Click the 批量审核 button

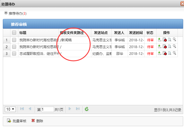[x=17, y=121]
